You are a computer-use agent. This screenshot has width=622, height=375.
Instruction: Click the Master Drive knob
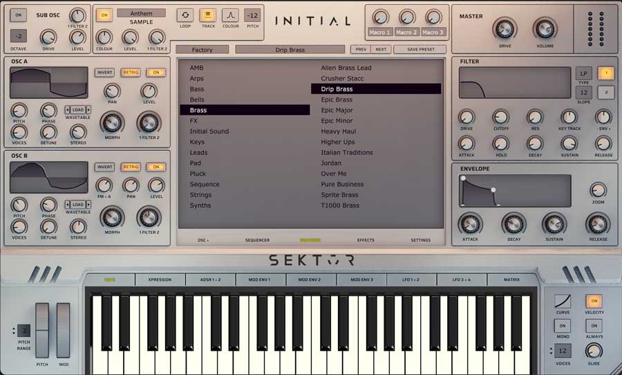tap(505, 29)
